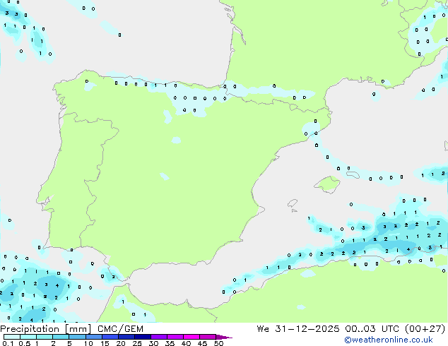The height and width of the screenshot is (346, 448).
Task: Pick the 15–20 mm legend color swatch
Action: [110, 337]
